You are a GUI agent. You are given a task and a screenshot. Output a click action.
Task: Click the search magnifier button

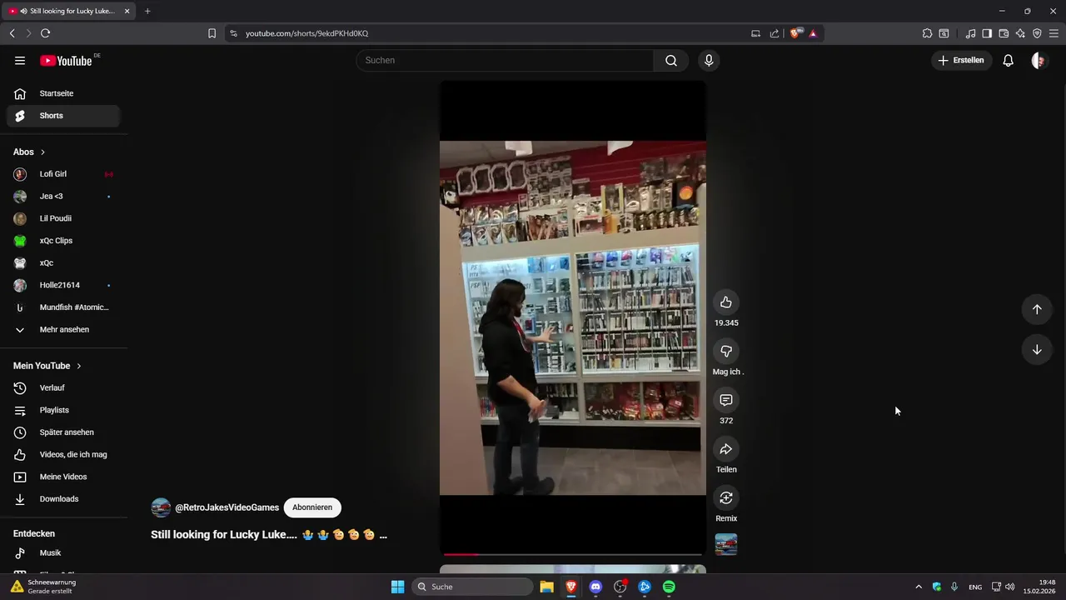(x=671, y=60)
